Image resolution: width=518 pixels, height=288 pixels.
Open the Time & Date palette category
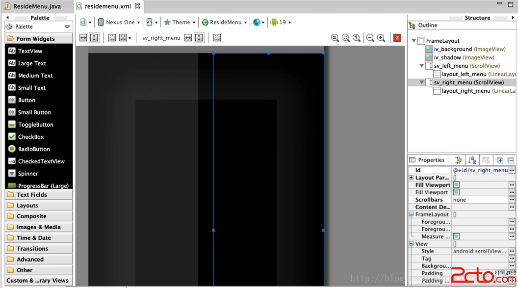pyautogui.click(x=39, y=237)
